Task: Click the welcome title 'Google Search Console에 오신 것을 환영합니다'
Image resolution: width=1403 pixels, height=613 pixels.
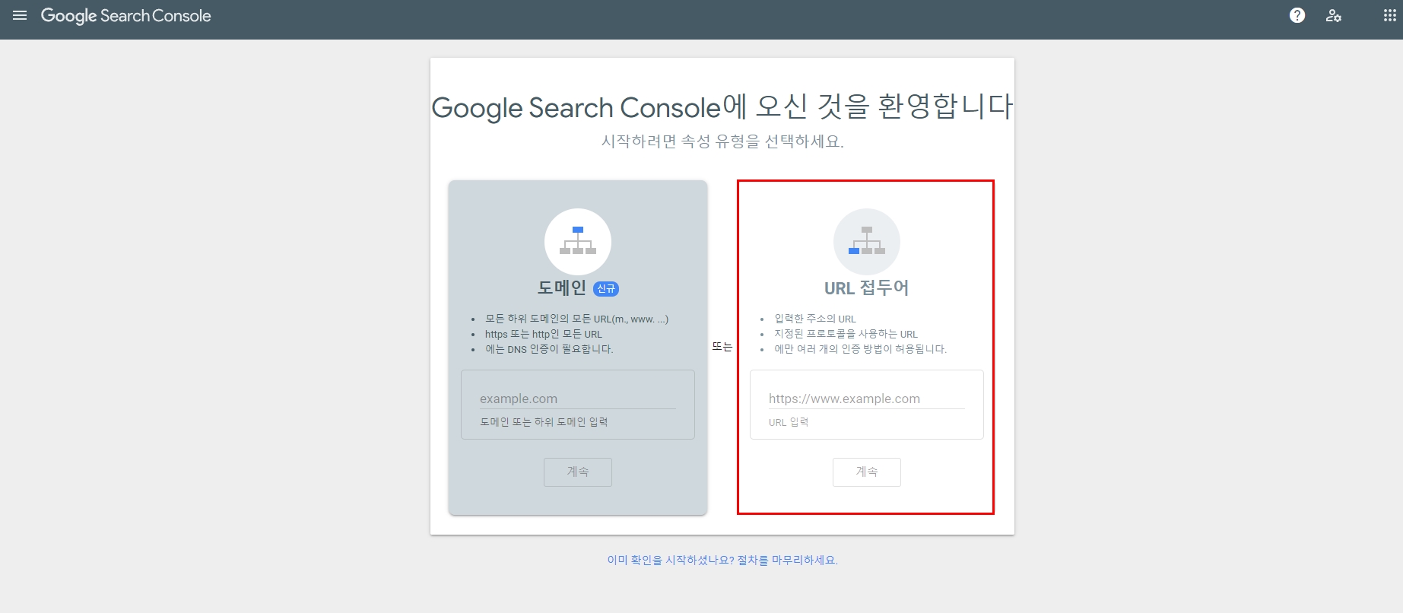Action: click(722, 106)
